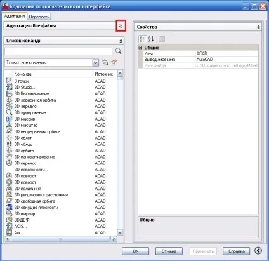Select icon of 3D зумирование command
The image size is (269, 261).
point(9,112)
